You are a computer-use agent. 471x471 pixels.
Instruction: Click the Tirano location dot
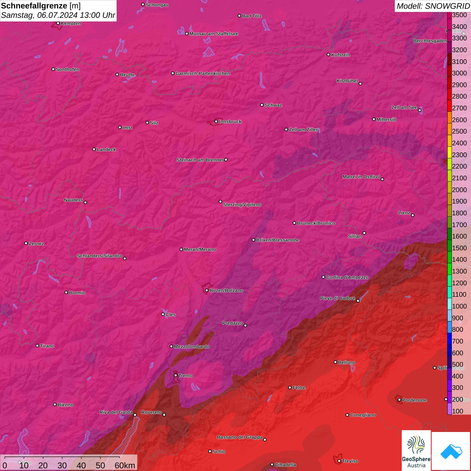pyautogui.click(x=37, y=346)
